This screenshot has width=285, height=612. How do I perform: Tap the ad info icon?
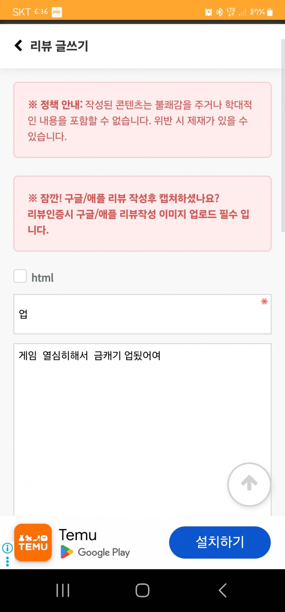pyautogui.click(x=8, y=548)
